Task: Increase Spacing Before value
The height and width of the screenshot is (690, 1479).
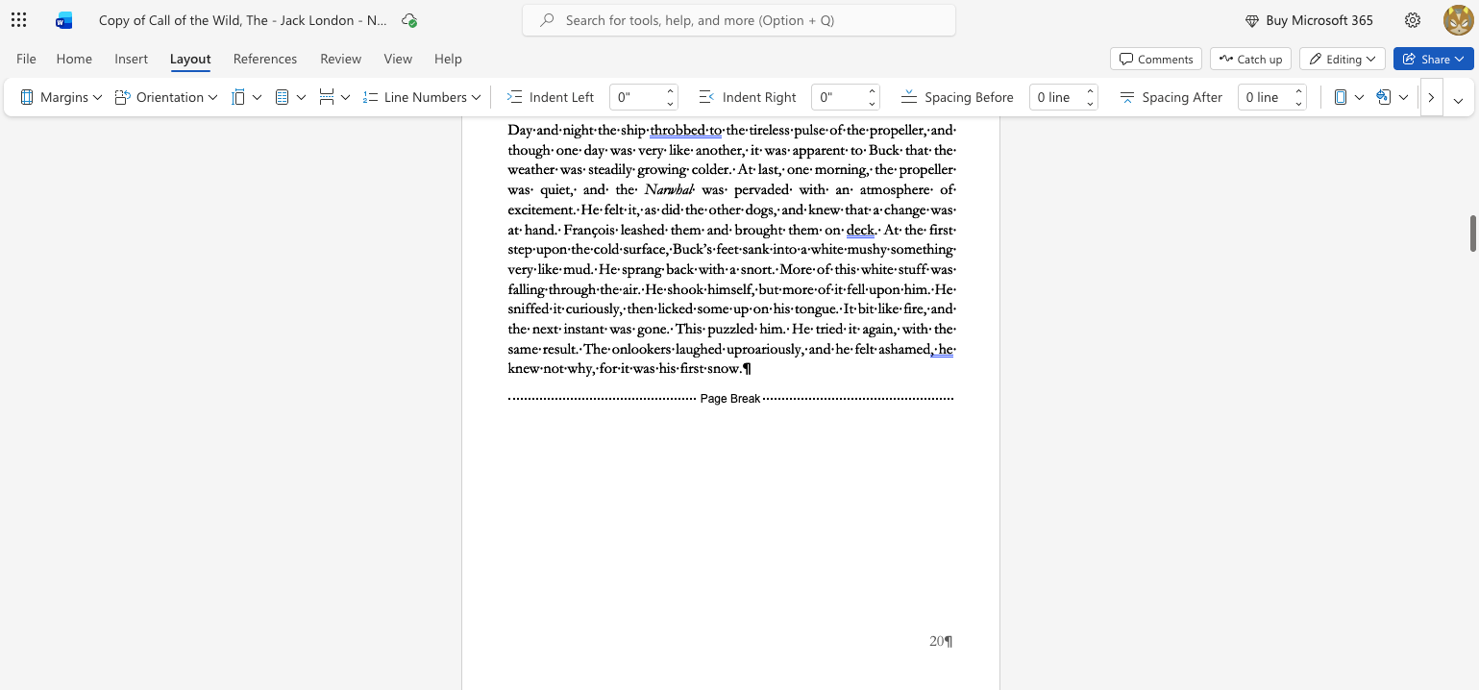Action: [x=1090, y=92]
